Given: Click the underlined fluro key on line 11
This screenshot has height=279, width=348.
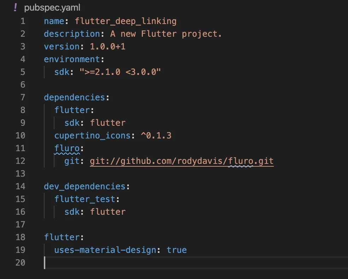Looking at the screenshot, I should tap(67, 148).
